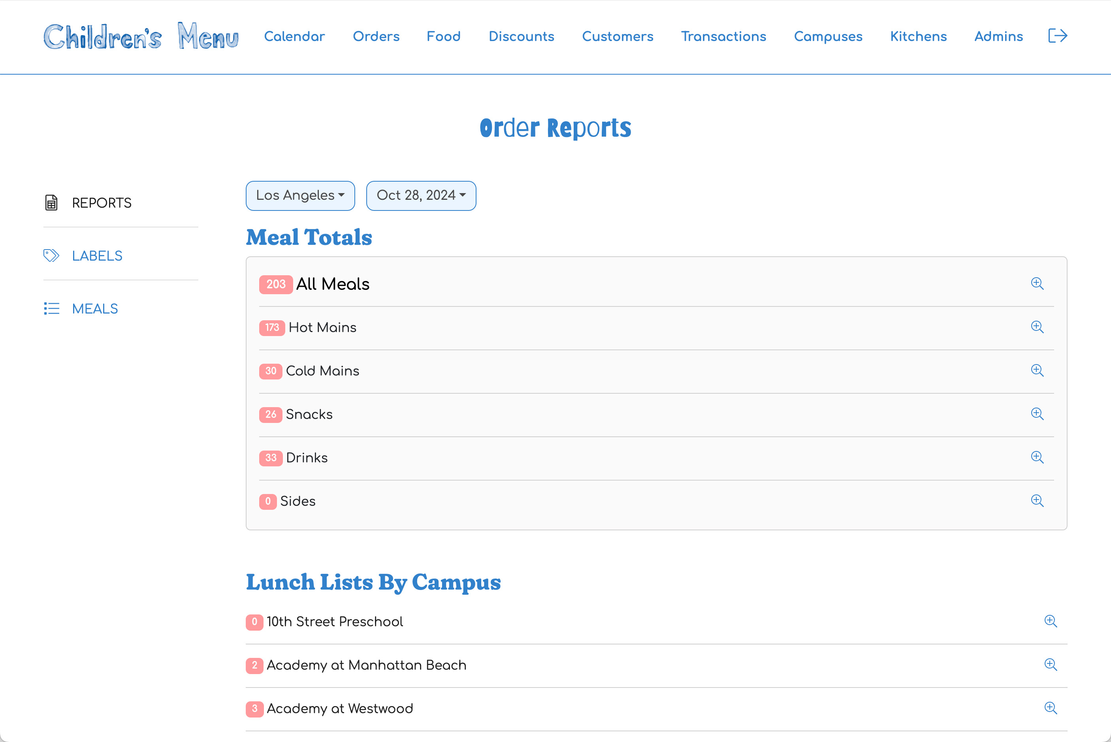Click the 173 count badge
The image size is (1111, 742).
(x=272, y=327)
